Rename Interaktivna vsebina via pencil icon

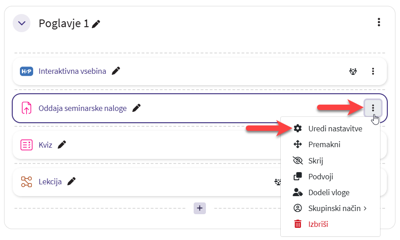click(116, 71)
